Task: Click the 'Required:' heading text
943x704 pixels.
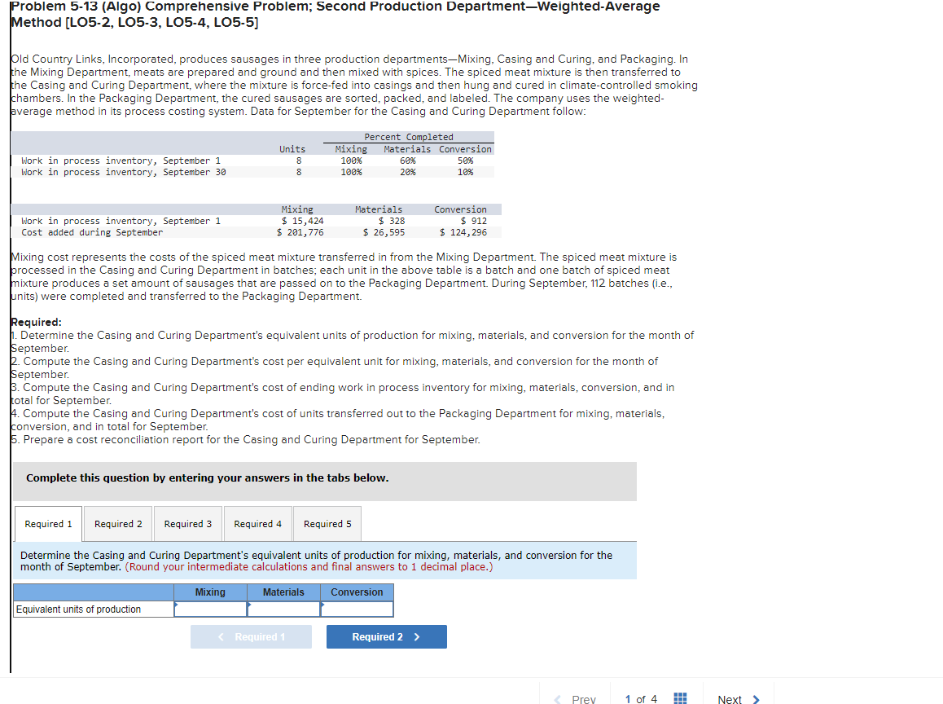Action: point(36,322)
